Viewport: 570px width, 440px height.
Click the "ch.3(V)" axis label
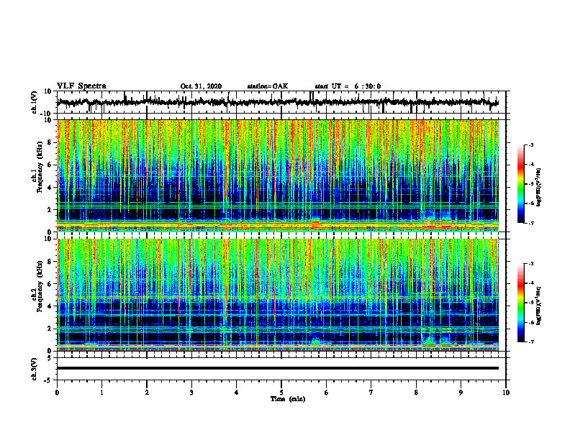click(x=35, y=369)
